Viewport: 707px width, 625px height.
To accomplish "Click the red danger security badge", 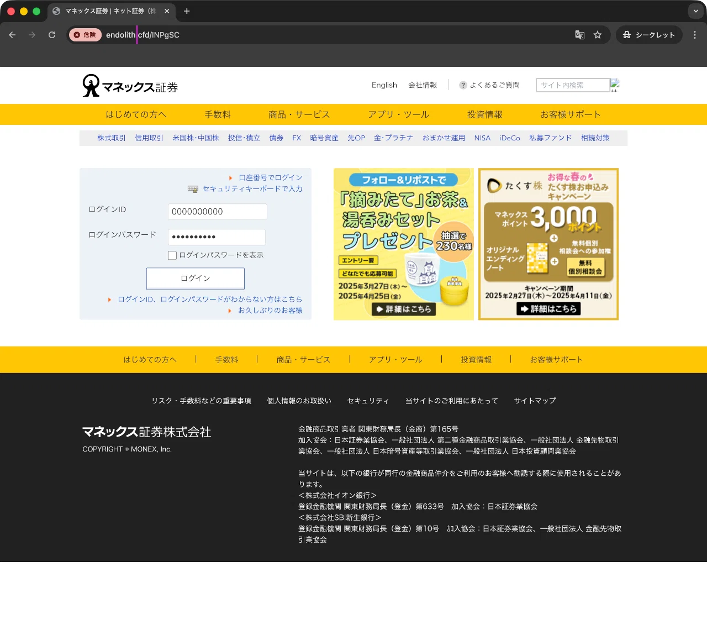I will point(85,35).
